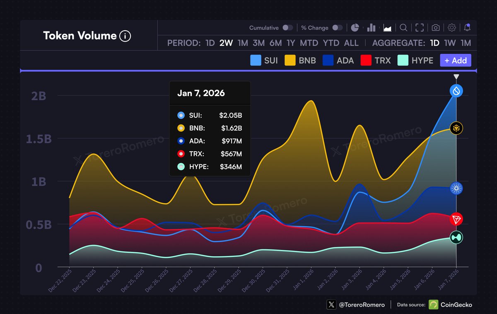This screenshot has width=497, height=314.
Task: Click the Jan 7 tooltip marker arrow
Action: click(x=456, y=76)
